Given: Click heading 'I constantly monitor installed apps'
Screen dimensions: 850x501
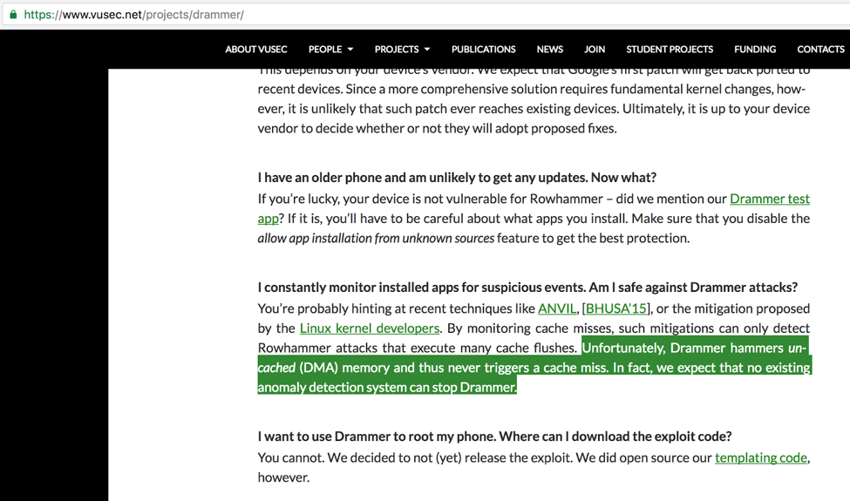Looking at the screenshot, I should coord(527,287).
